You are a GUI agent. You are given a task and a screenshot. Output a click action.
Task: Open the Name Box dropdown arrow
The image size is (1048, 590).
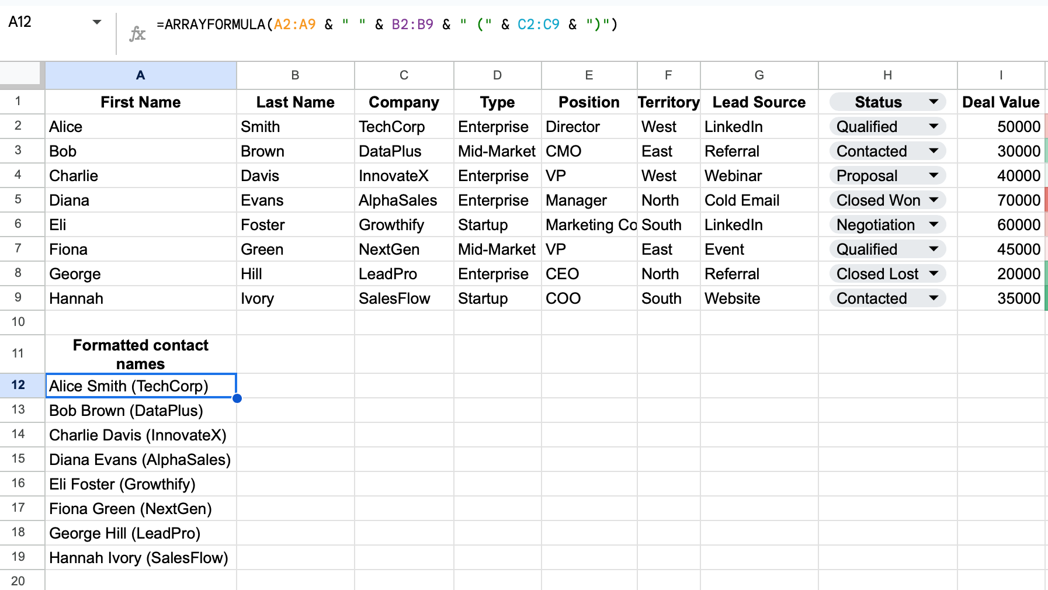(x=97, y=22)
